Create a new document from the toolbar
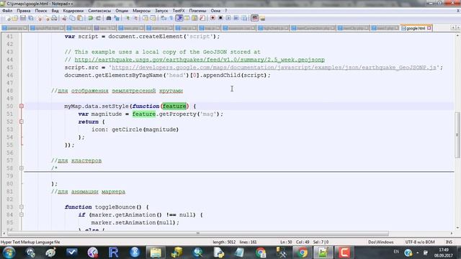This screenshot has width=461, height=259. pos(8,18)
